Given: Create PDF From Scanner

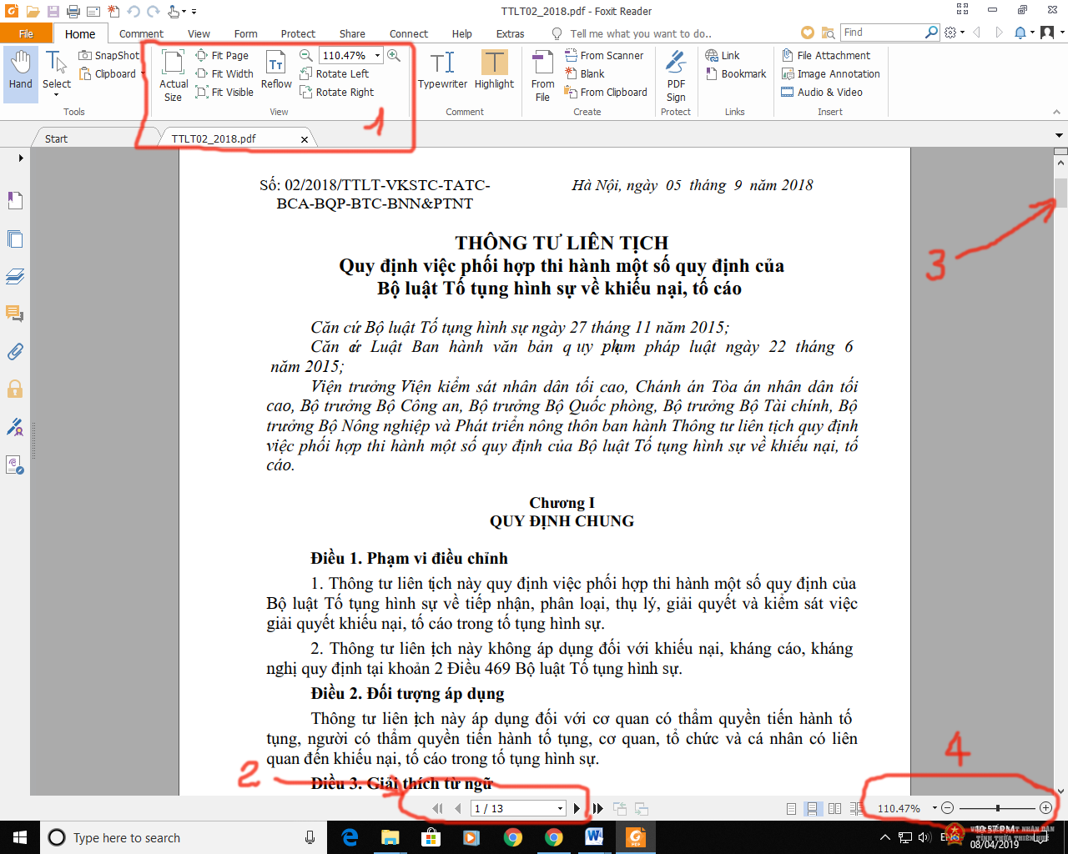Looking at the screenshot, I should (x=604, y=55).
